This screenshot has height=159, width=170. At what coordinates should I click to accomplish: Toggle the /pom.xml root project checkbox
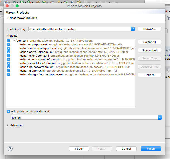(9, 41)
